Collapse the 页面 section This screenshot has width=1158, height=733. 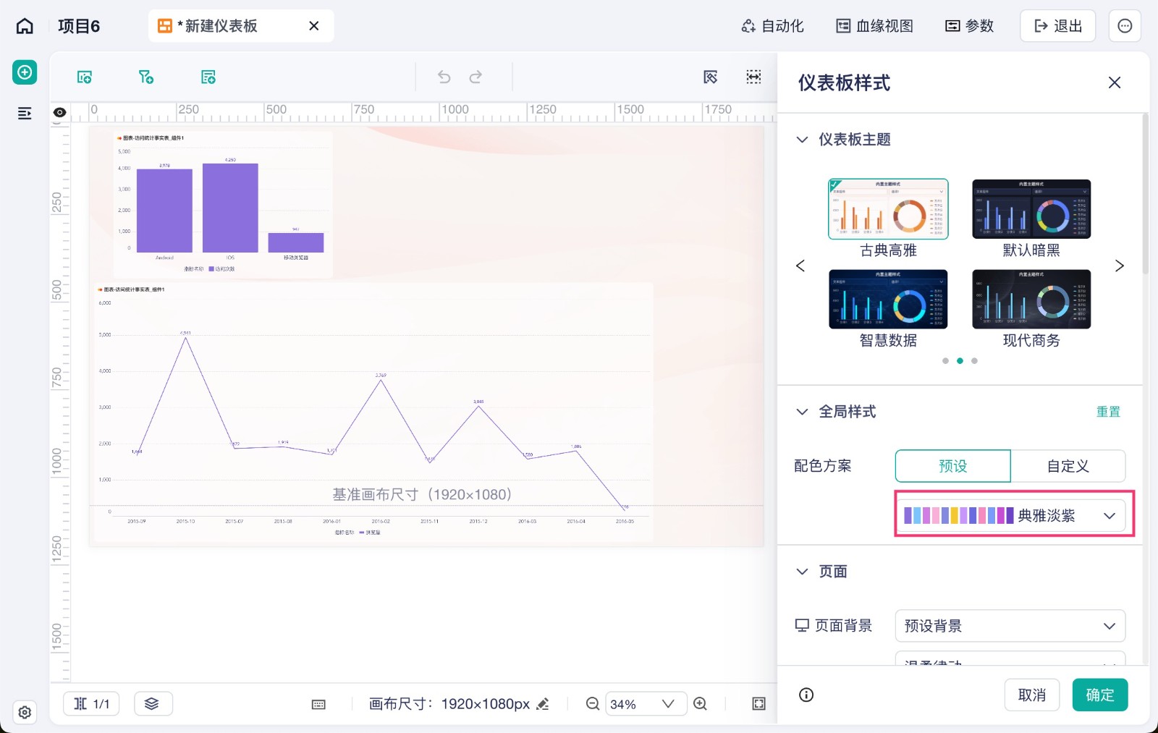coord(802,572)
